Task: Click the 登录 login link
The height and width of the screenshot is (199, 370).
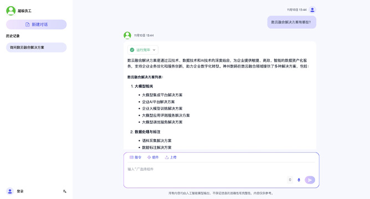Action: click(20, 191)
